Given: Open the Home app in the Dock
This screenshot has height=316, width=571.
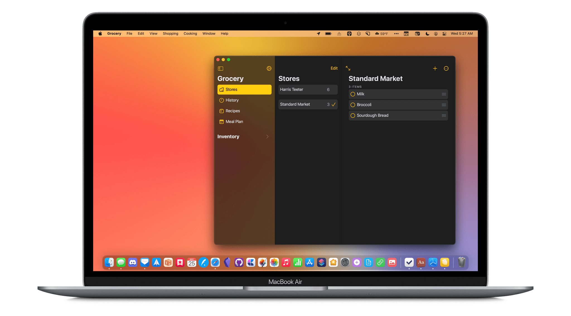Looking at the screenshot, I should 333,262.
